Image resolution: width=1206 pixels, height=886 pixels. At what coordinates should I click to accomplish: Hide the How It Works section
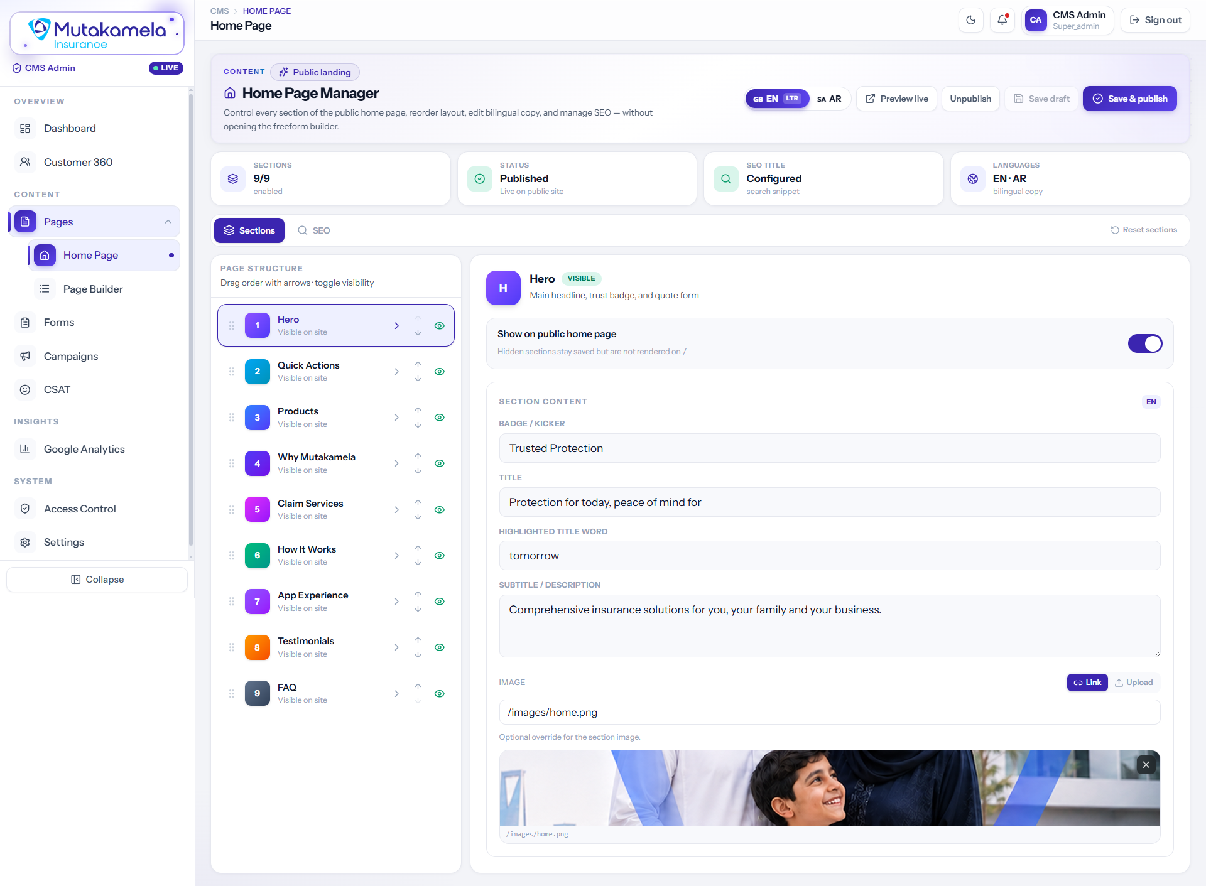coord(440,556)
